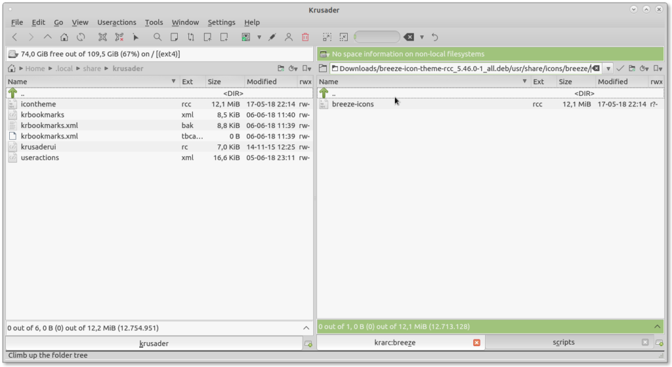Screen dimensions: 672x367
Task: Climb up the folder tree via toolbar arrow
Action: tap(47, 37)
